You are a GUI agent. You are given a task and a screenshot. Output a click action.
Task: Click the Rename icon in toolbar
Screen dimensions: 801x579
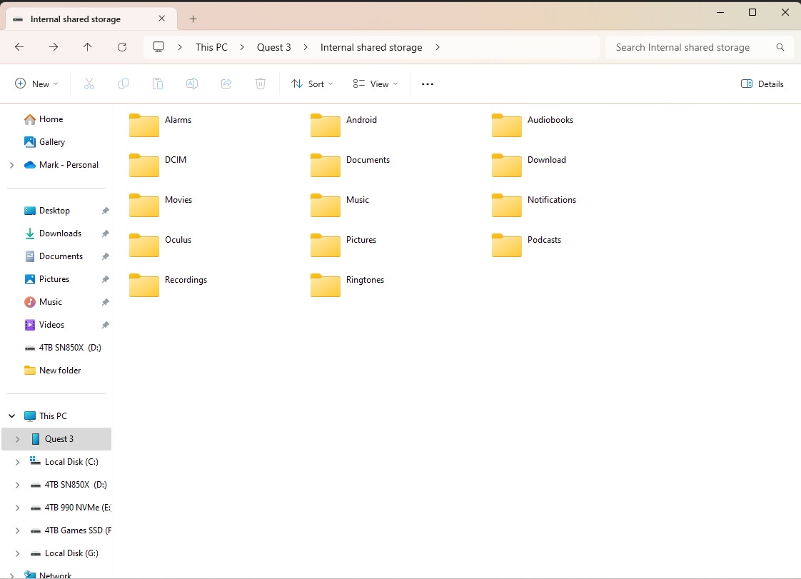pyautogui.click(x=192, y=84)
